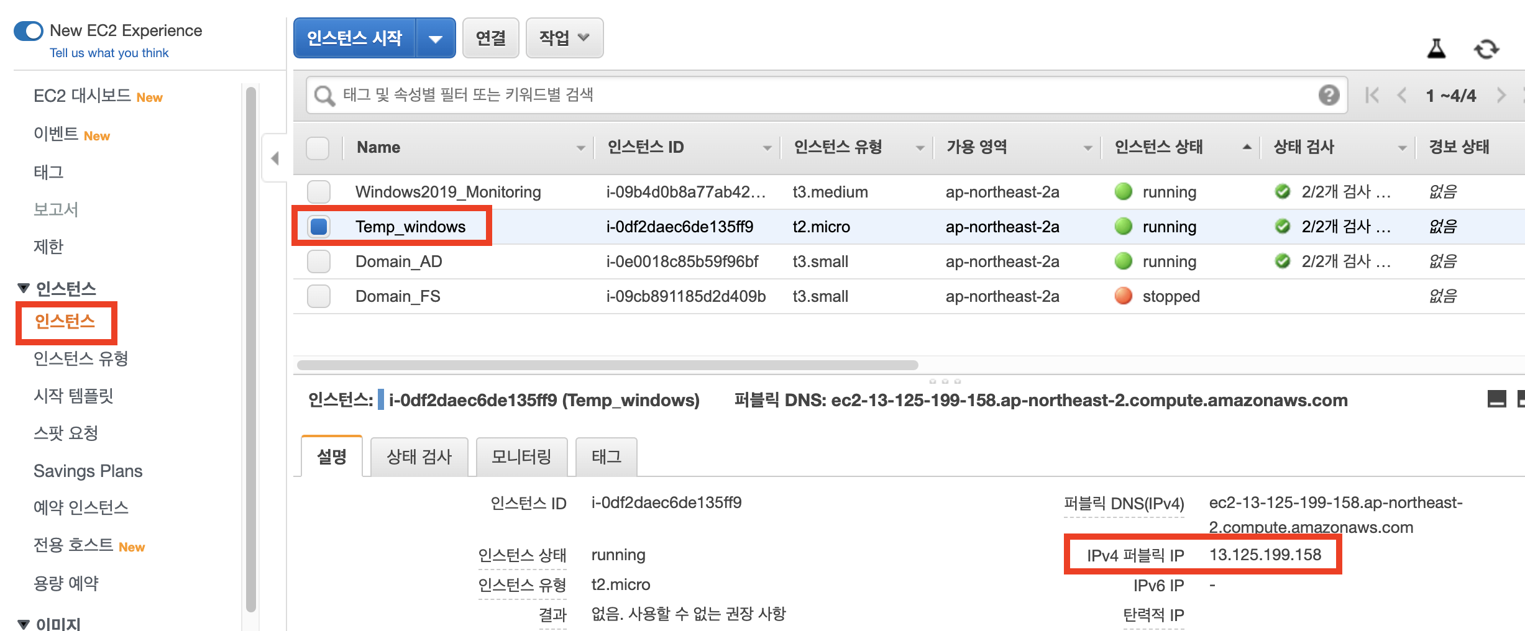Focus the tag and attribute search field
The image size is (1525, 631).
(x=827, y=95)
